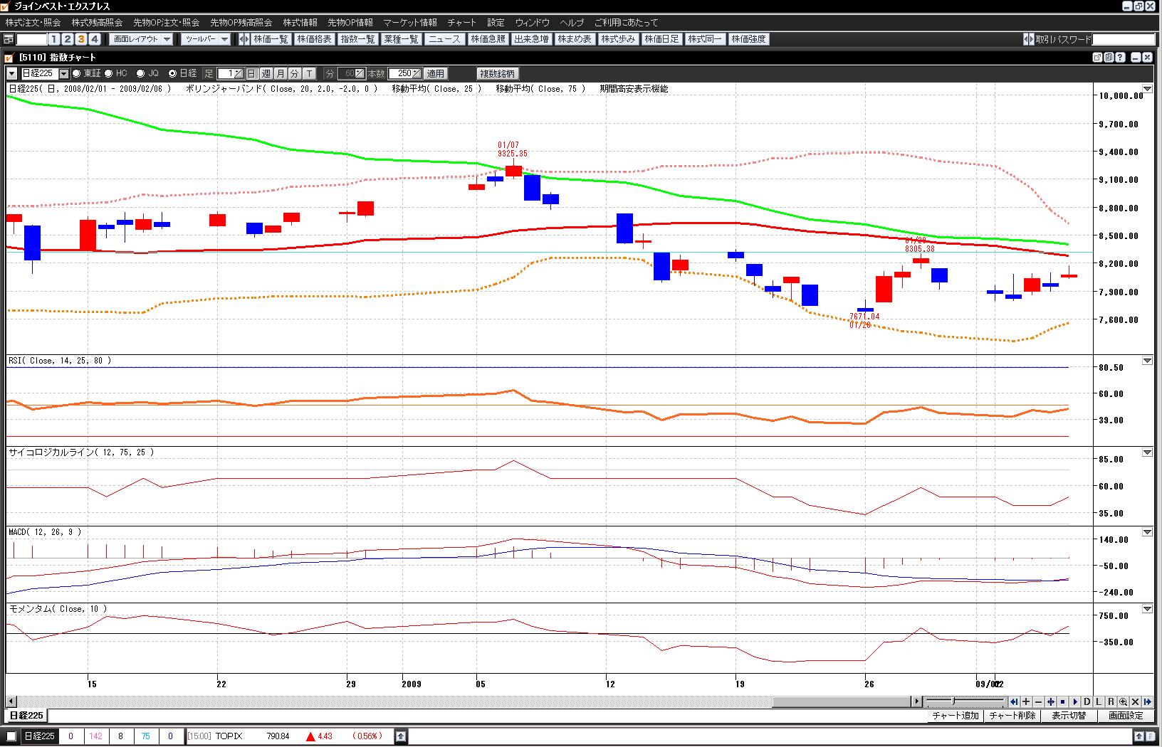
Task: Click the チャート追加 button
Action: coord(955,716)
